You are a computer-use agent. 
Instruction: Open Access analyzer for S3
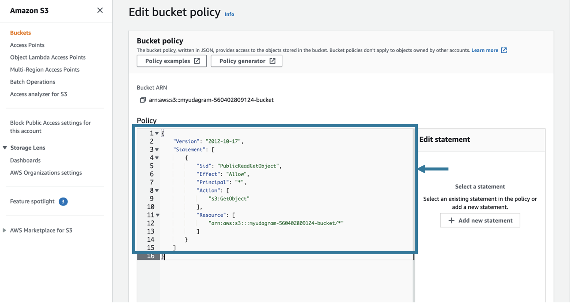coord(39,94)
